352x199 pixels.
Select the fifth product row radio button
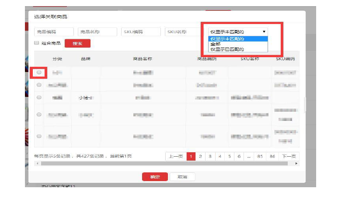coord(39,136)
